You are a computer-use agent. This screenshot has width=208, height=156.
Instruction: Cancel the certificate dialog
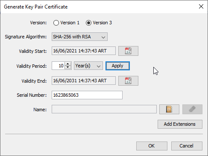[187, 146]
